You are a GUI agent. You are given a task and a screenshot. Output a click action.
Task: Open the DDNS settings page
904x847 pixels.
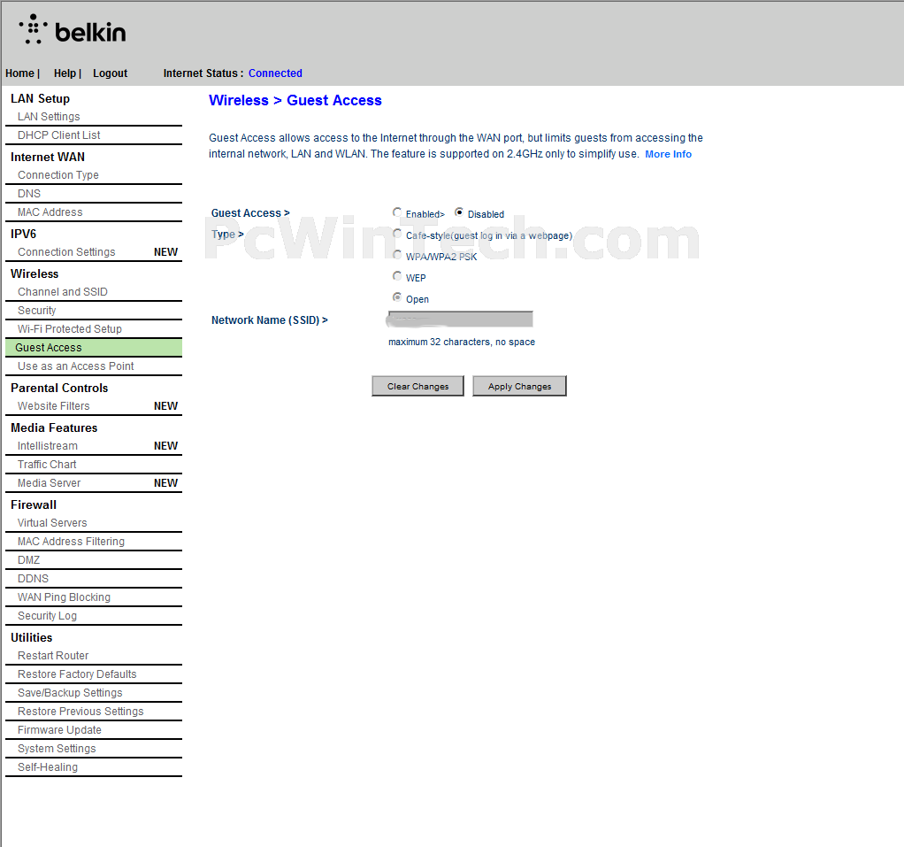coord(33,578)
